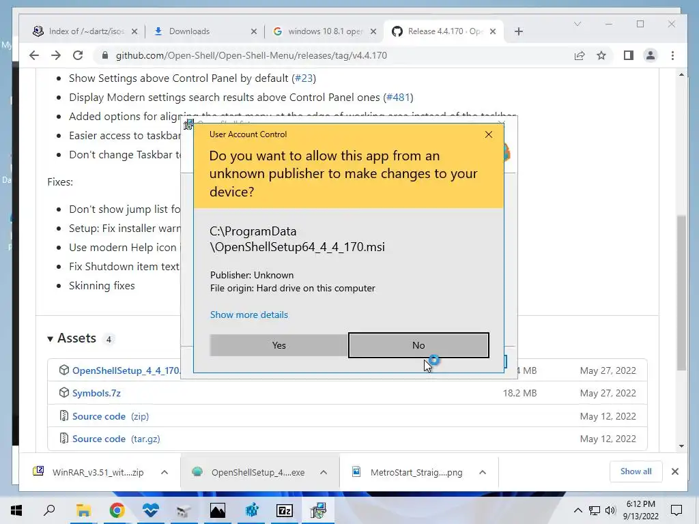Open File Explorer from taskbar
699x524 pixels.
tap(83, 510)
